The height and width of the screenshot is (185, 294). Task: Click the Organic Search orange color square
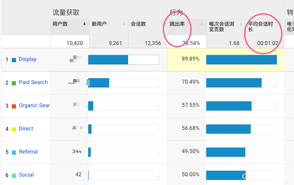(x=14, y=106)
